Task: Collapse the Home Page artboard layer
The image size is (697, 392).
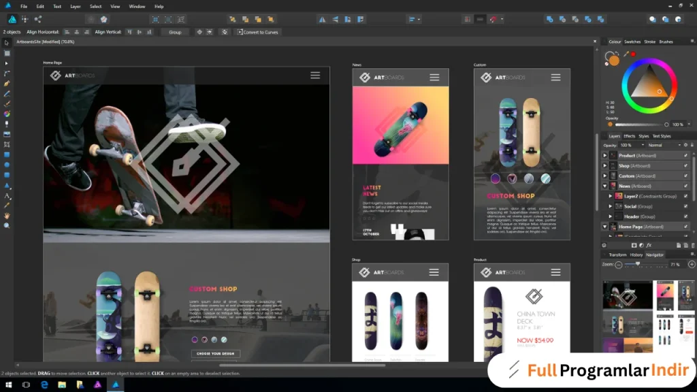Action: click(x=605, y=227)
